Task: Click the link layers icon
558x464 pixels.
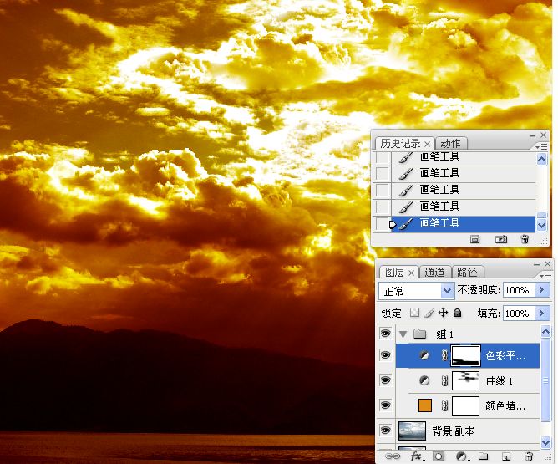Action: (x=393, y=456)
